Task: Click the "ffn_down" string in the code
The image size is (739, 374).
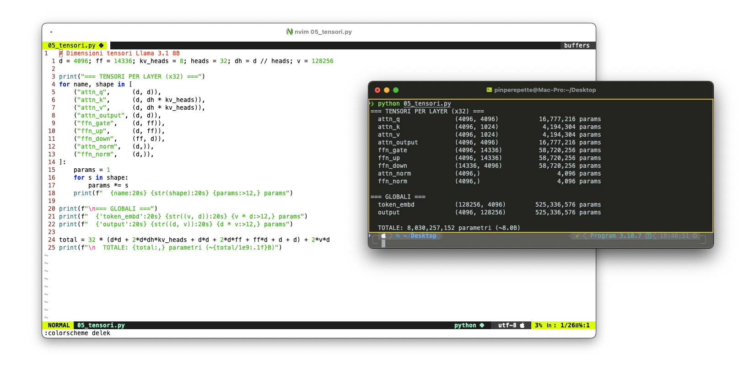Action: [95, 139]
